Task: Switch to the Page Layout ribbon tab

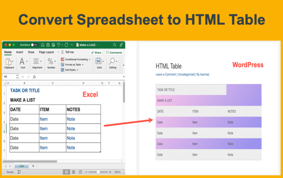Action: coord(46,52)
